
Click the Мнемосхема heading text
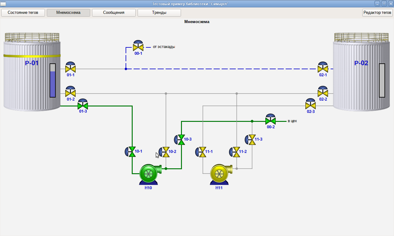coord(197,22)
